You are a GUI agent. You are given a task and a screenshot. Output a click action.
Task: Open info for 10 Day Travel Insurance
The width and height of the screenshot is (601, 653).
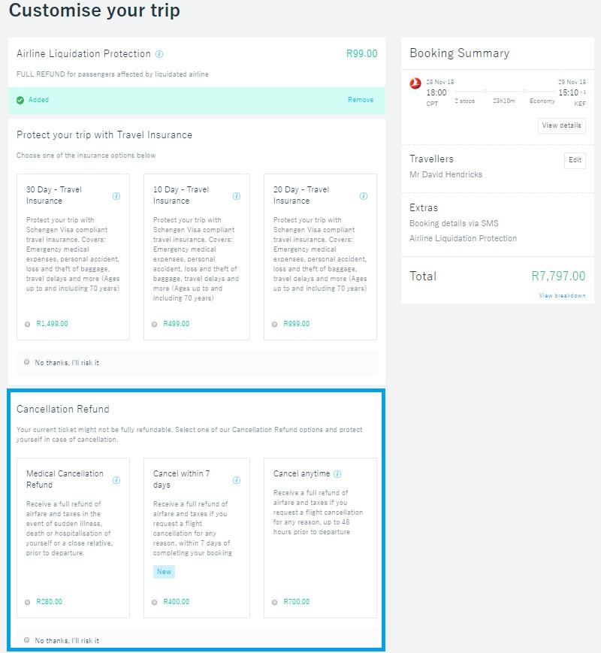(x=237, y=195)
